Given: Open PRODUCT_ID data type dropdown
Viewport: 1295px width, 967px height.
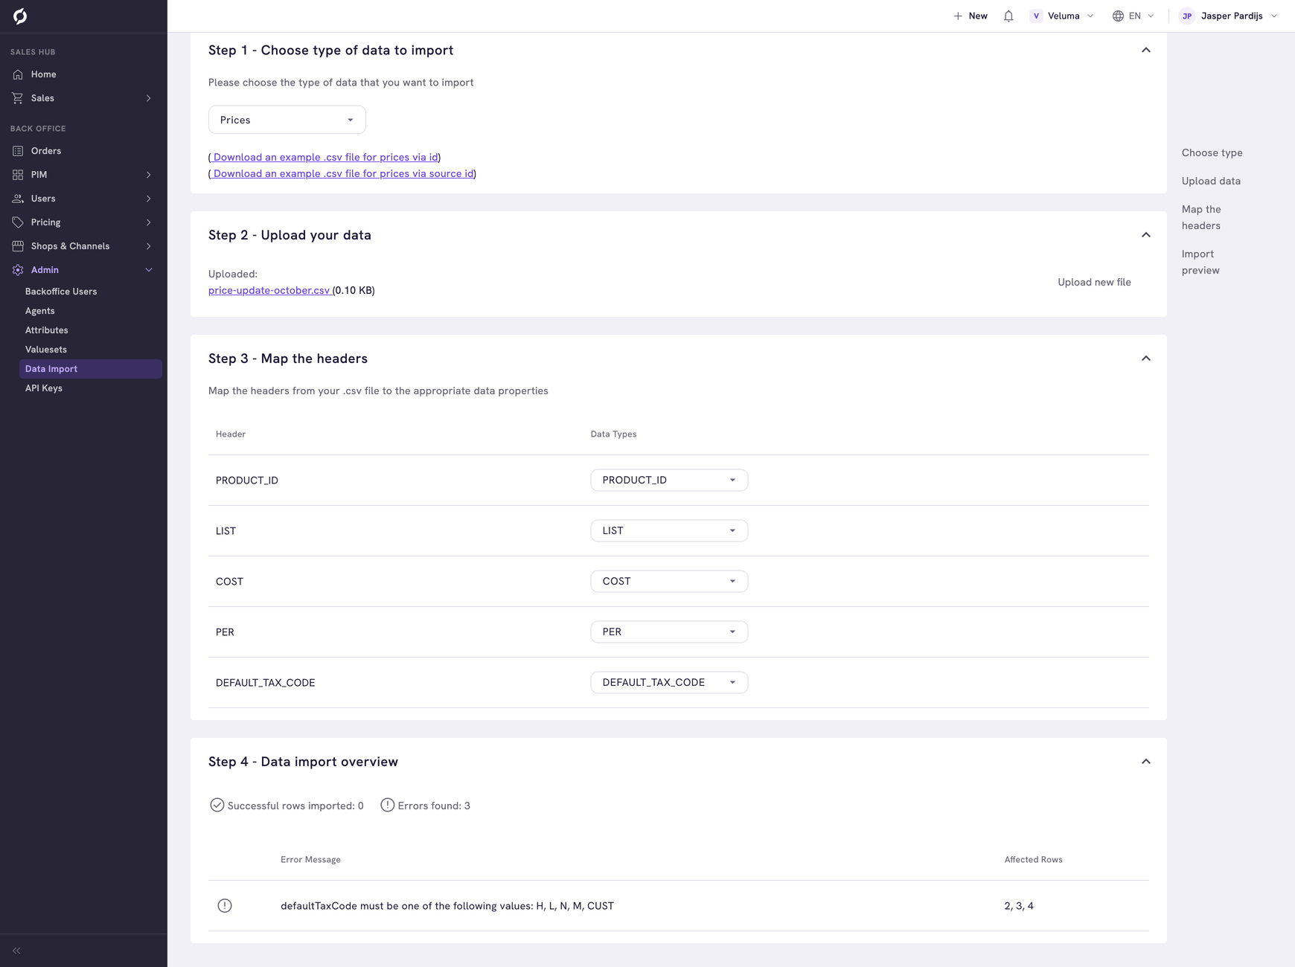Looking at the screenshot, I should coord(669,480).
